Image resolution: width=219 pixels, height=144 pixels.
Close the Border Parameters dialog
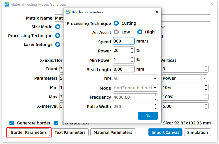pyautogui.click(x=157, y=12)
